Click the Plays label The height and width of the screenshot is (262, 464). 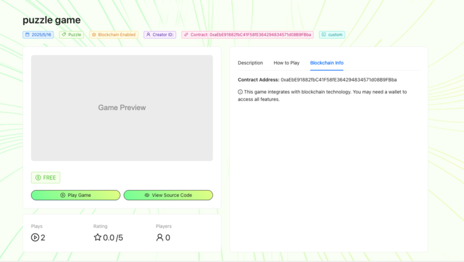point(37,226)
